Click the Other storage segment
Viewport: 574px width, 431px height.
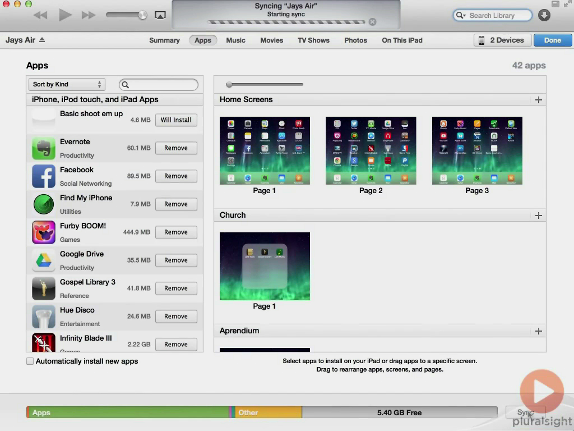coord(269,412)
